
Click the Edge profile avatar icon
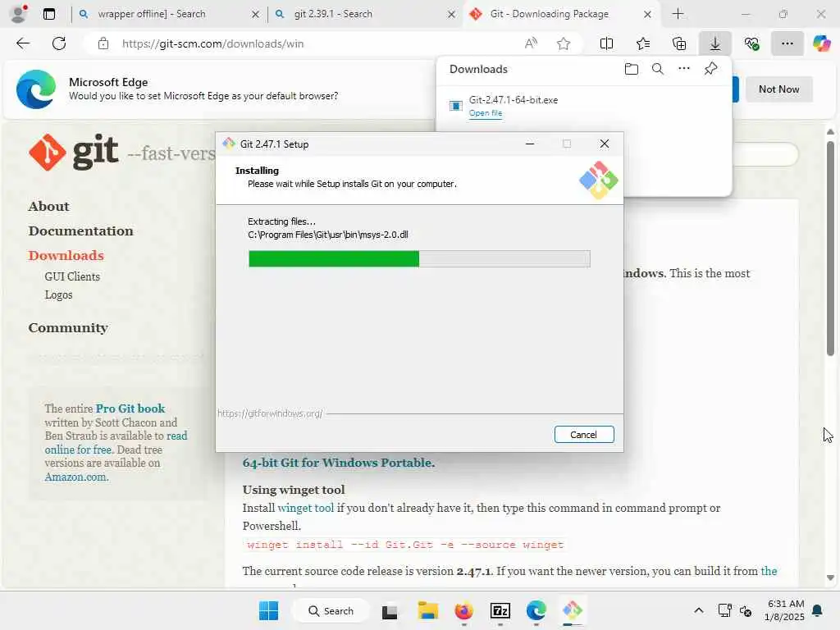(x=19, y=14)
